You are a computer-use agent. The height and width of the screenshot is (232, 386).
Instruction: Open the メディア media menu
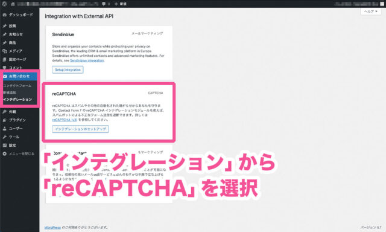click(x=20, y=51)
